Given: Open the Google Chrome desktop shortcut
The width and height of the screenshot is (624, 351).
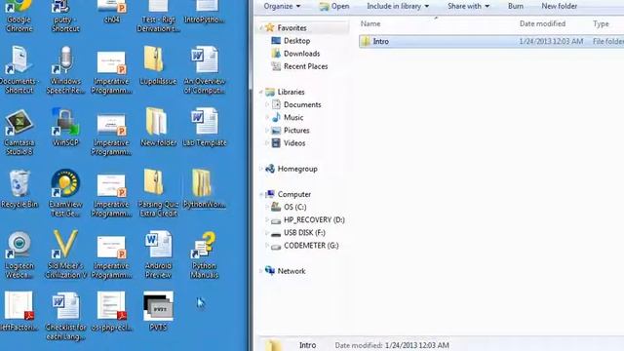Looking at the screenshot, I should point(19,16).
